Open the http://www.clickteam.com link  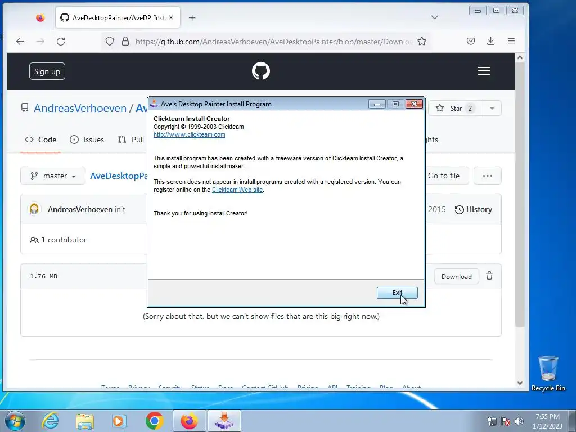point(189,134)
